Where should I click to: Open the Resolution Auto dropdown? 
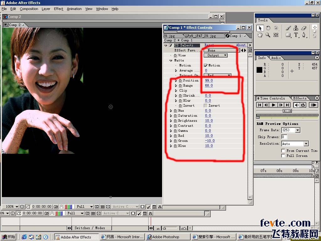[295, 144]
